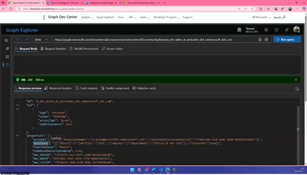Open the Sample queries rocket icon
Viewport: 307px width, 175px height.
pos(7,49)
